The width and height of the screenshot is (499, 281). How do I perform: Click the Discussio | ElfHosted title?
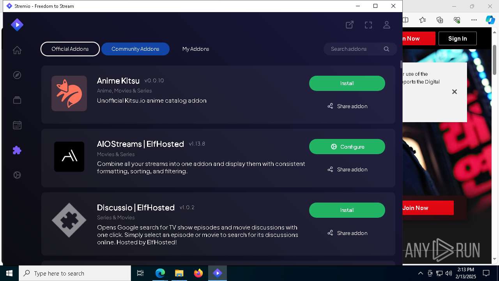[136, 208]
